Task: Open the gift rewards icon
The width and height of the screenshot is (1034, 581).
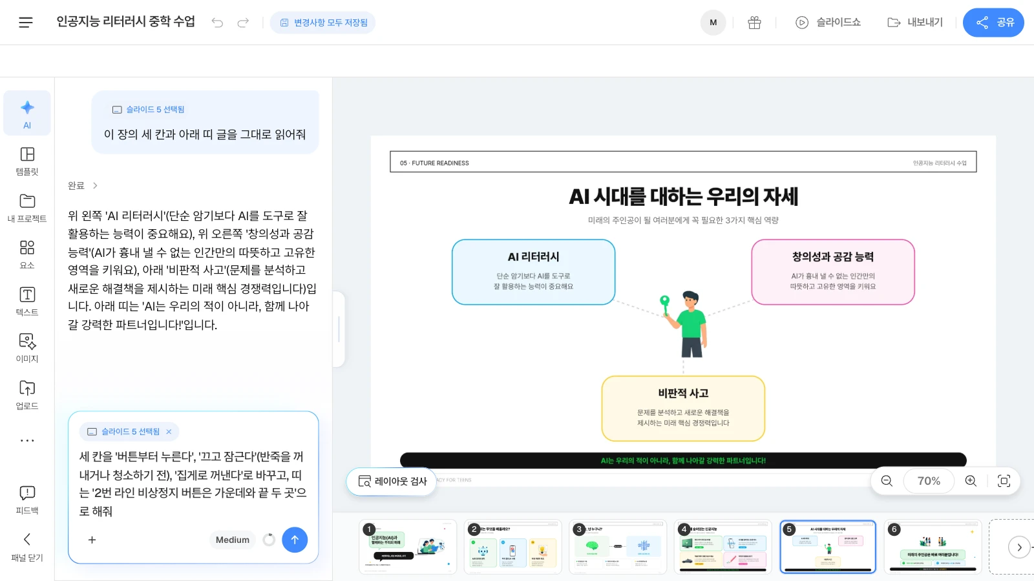Action: [x=754, y=23]
